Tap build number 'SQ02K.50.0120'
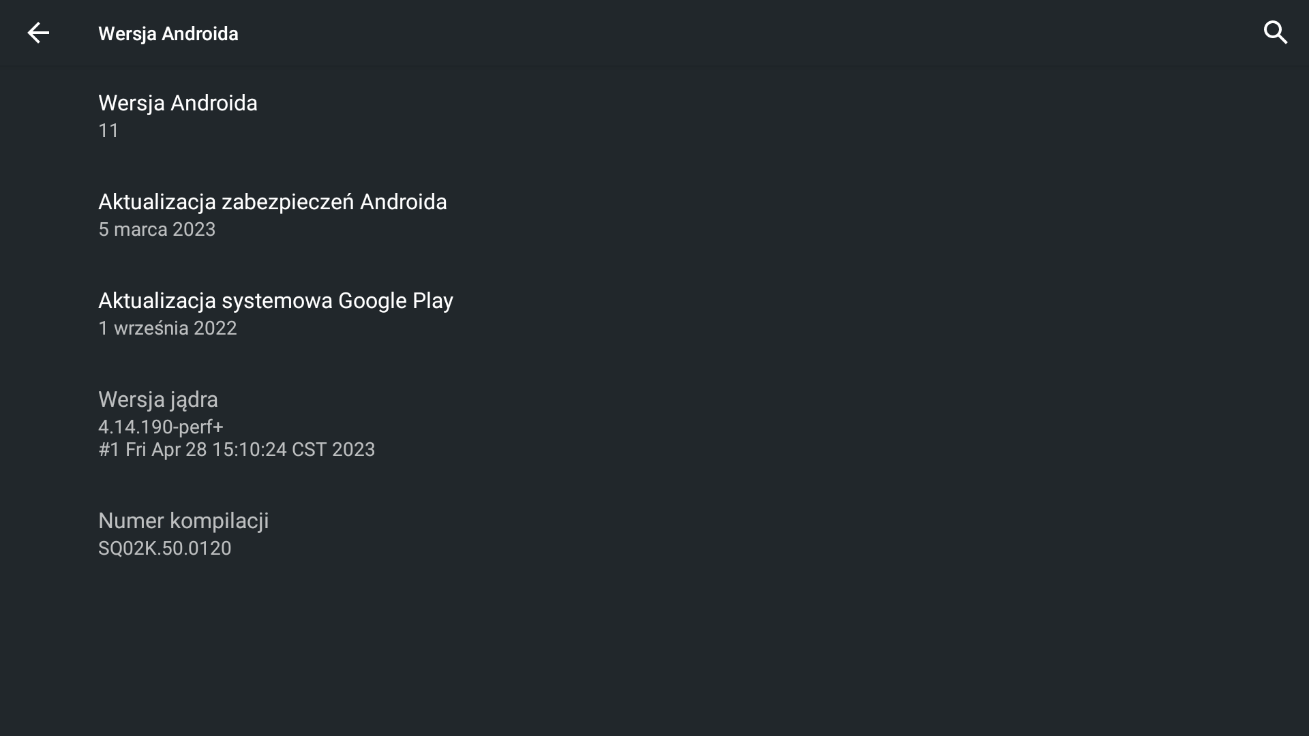 [x=165, y=549]
